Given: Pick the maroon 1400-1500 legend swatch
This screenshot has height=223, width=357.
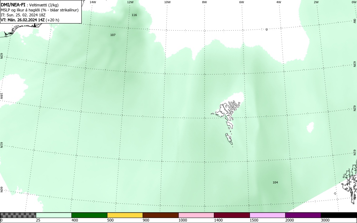Looking at the screenshot, I should 232,215.
